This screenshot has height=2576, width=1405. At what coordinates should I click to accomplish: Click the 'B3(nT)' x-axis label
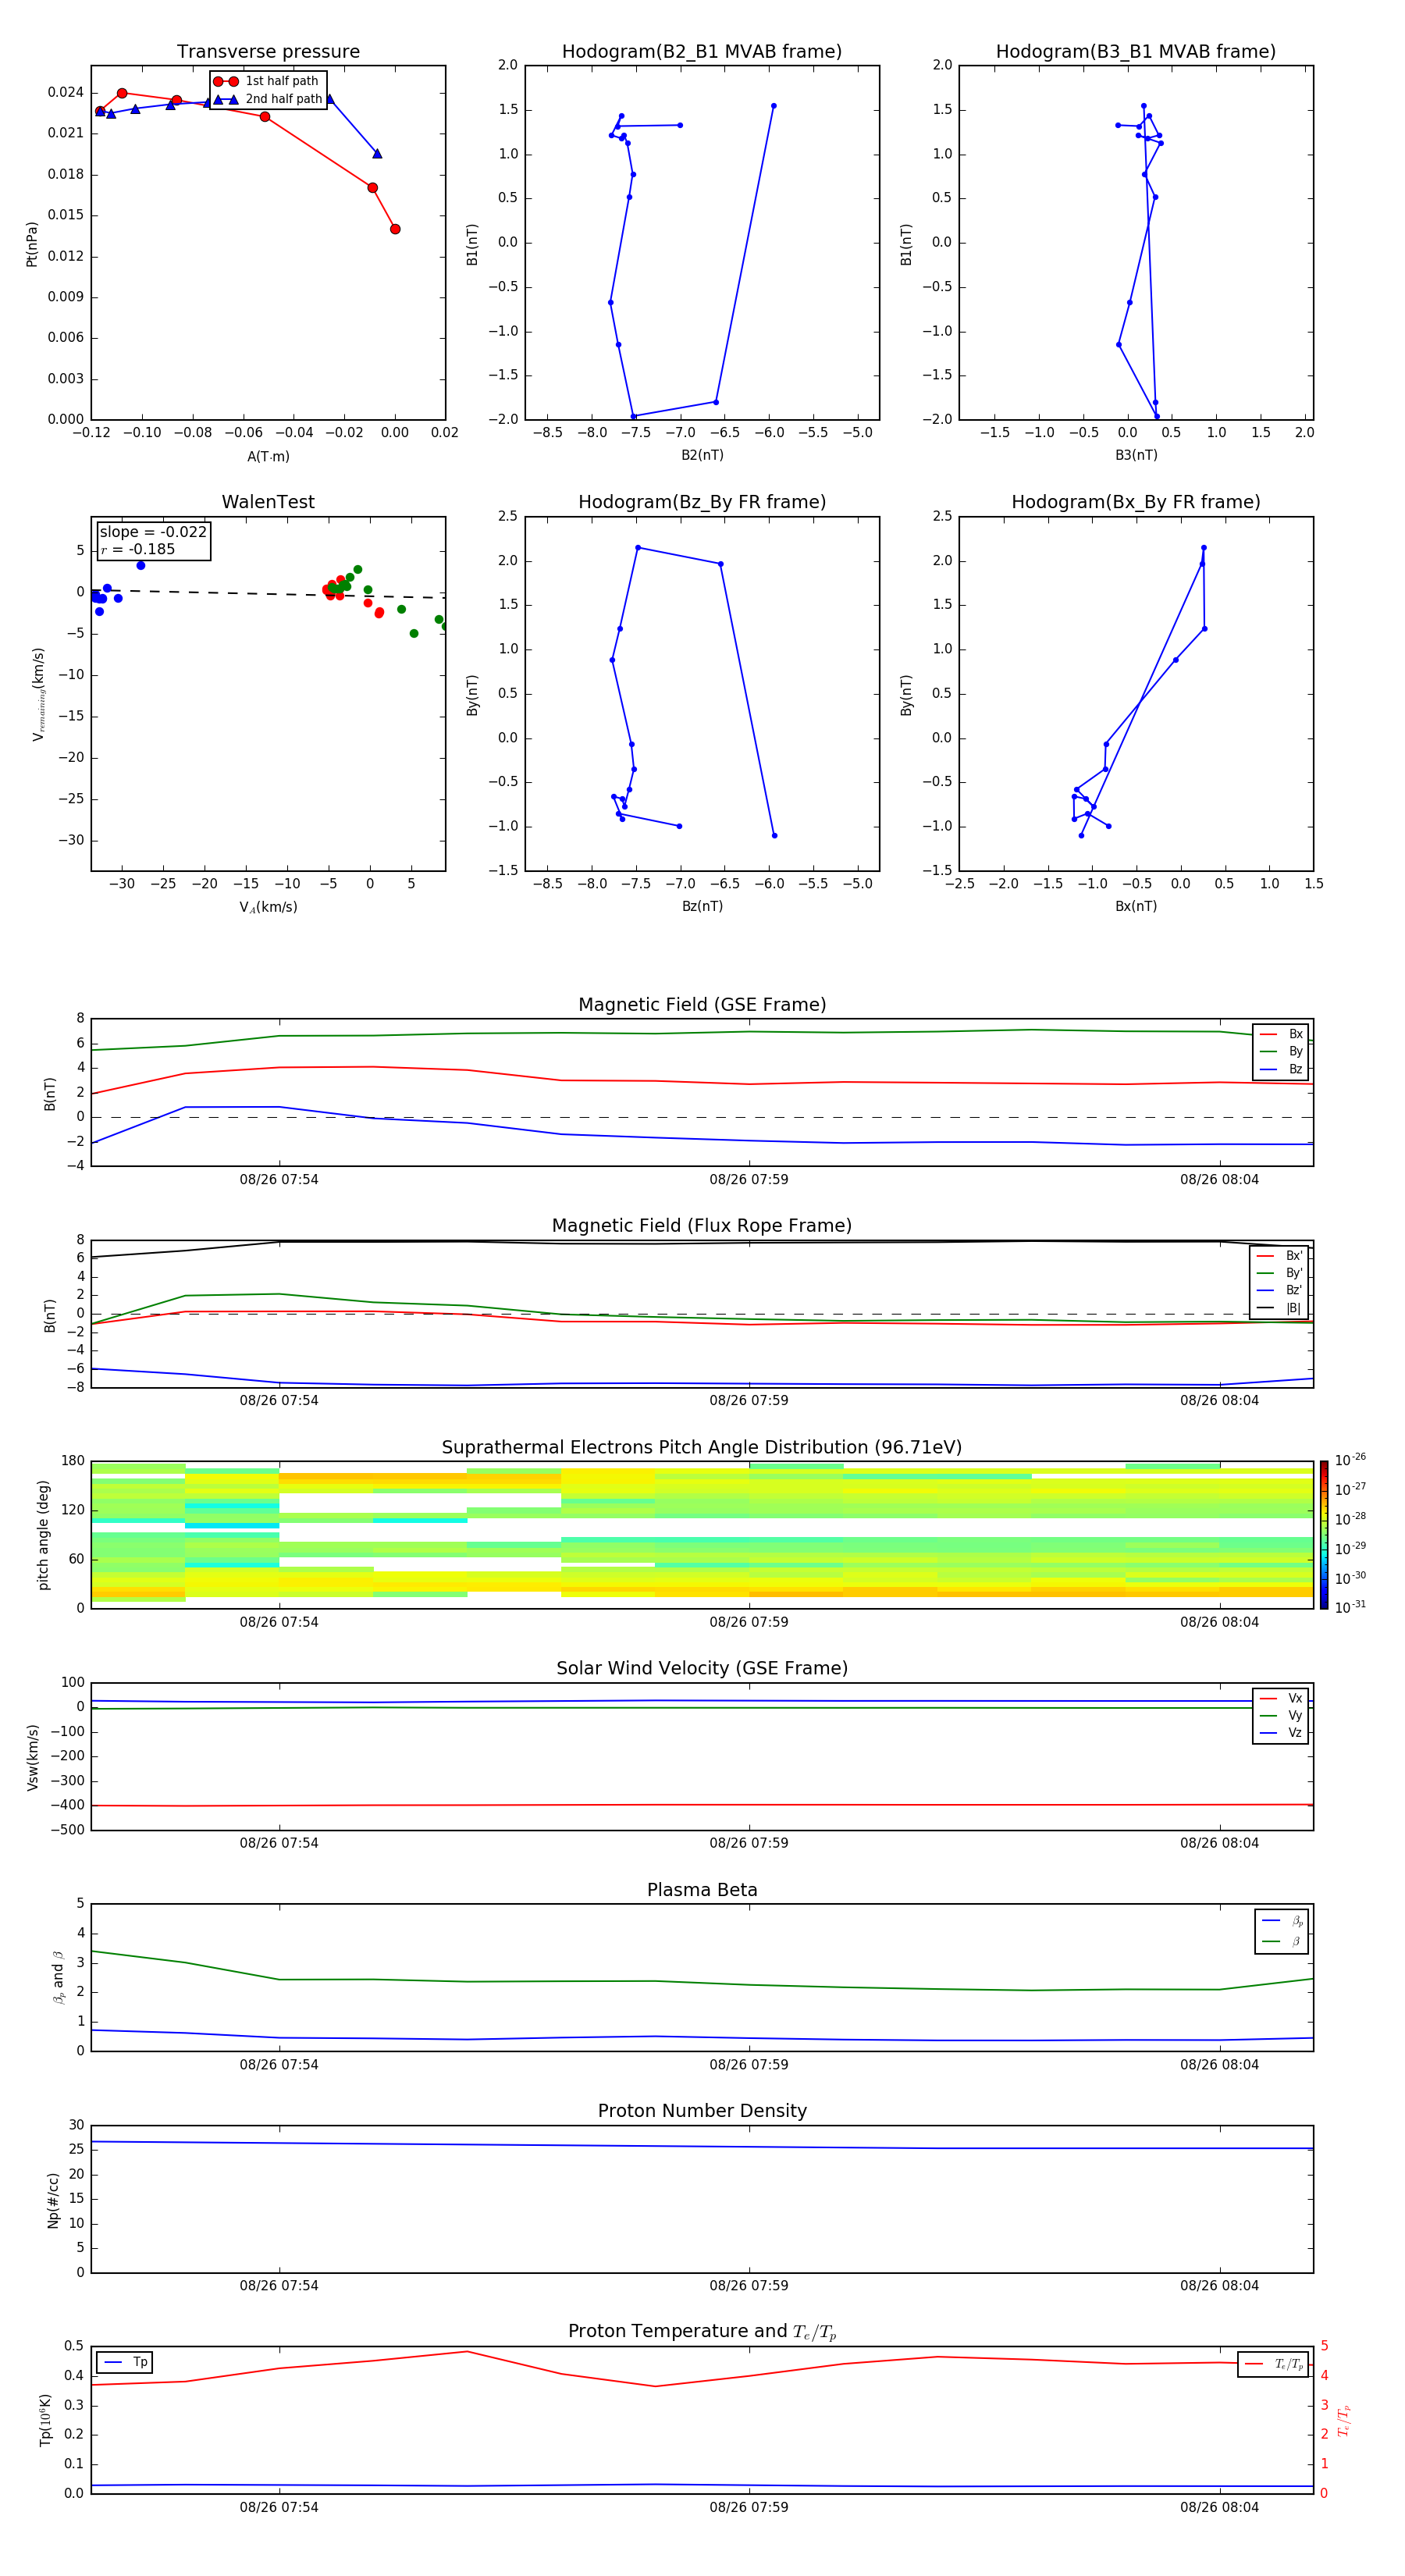click(1136, 455)
